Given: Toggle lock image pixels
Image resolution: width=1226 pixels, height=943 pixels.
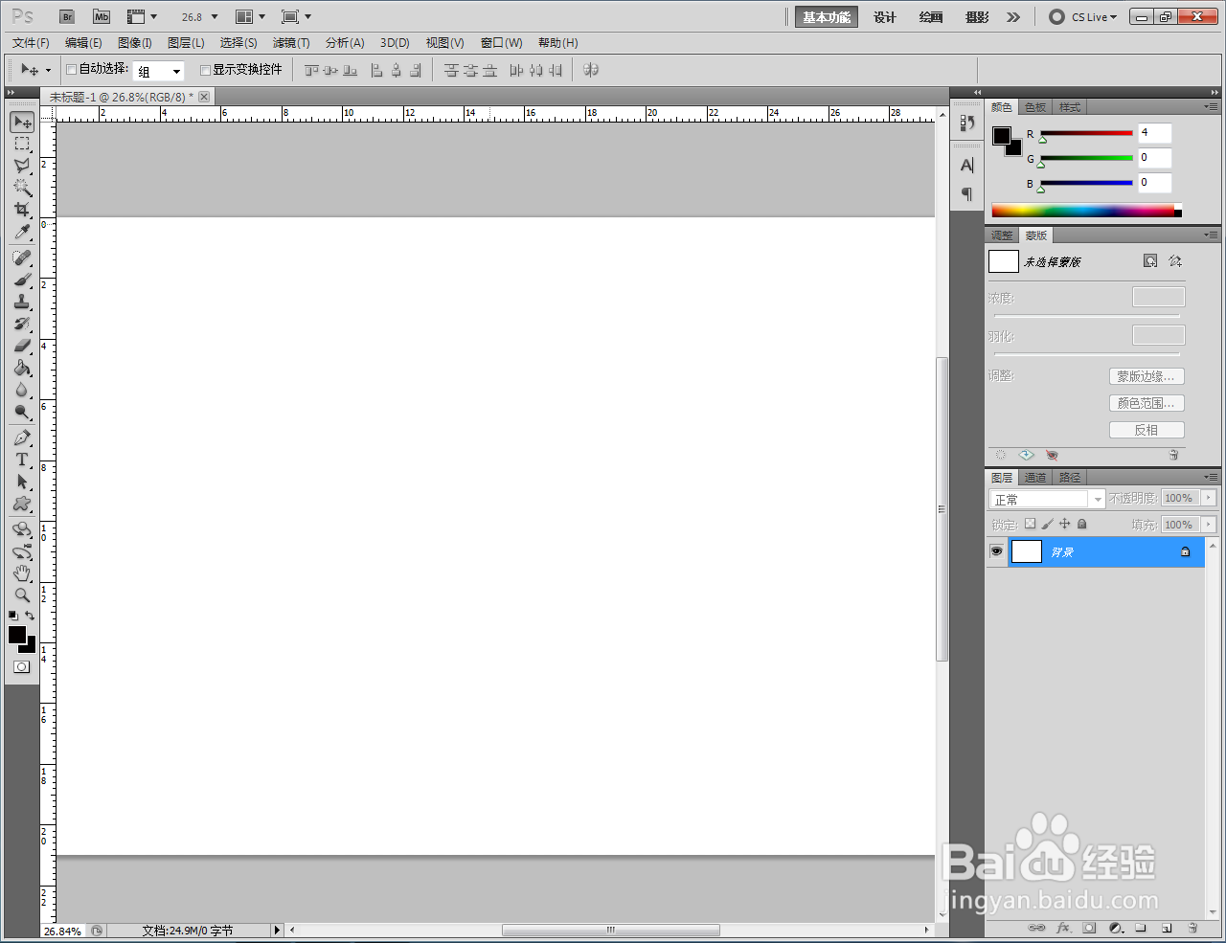Looking at the screenshot, I should point(1047,524).
